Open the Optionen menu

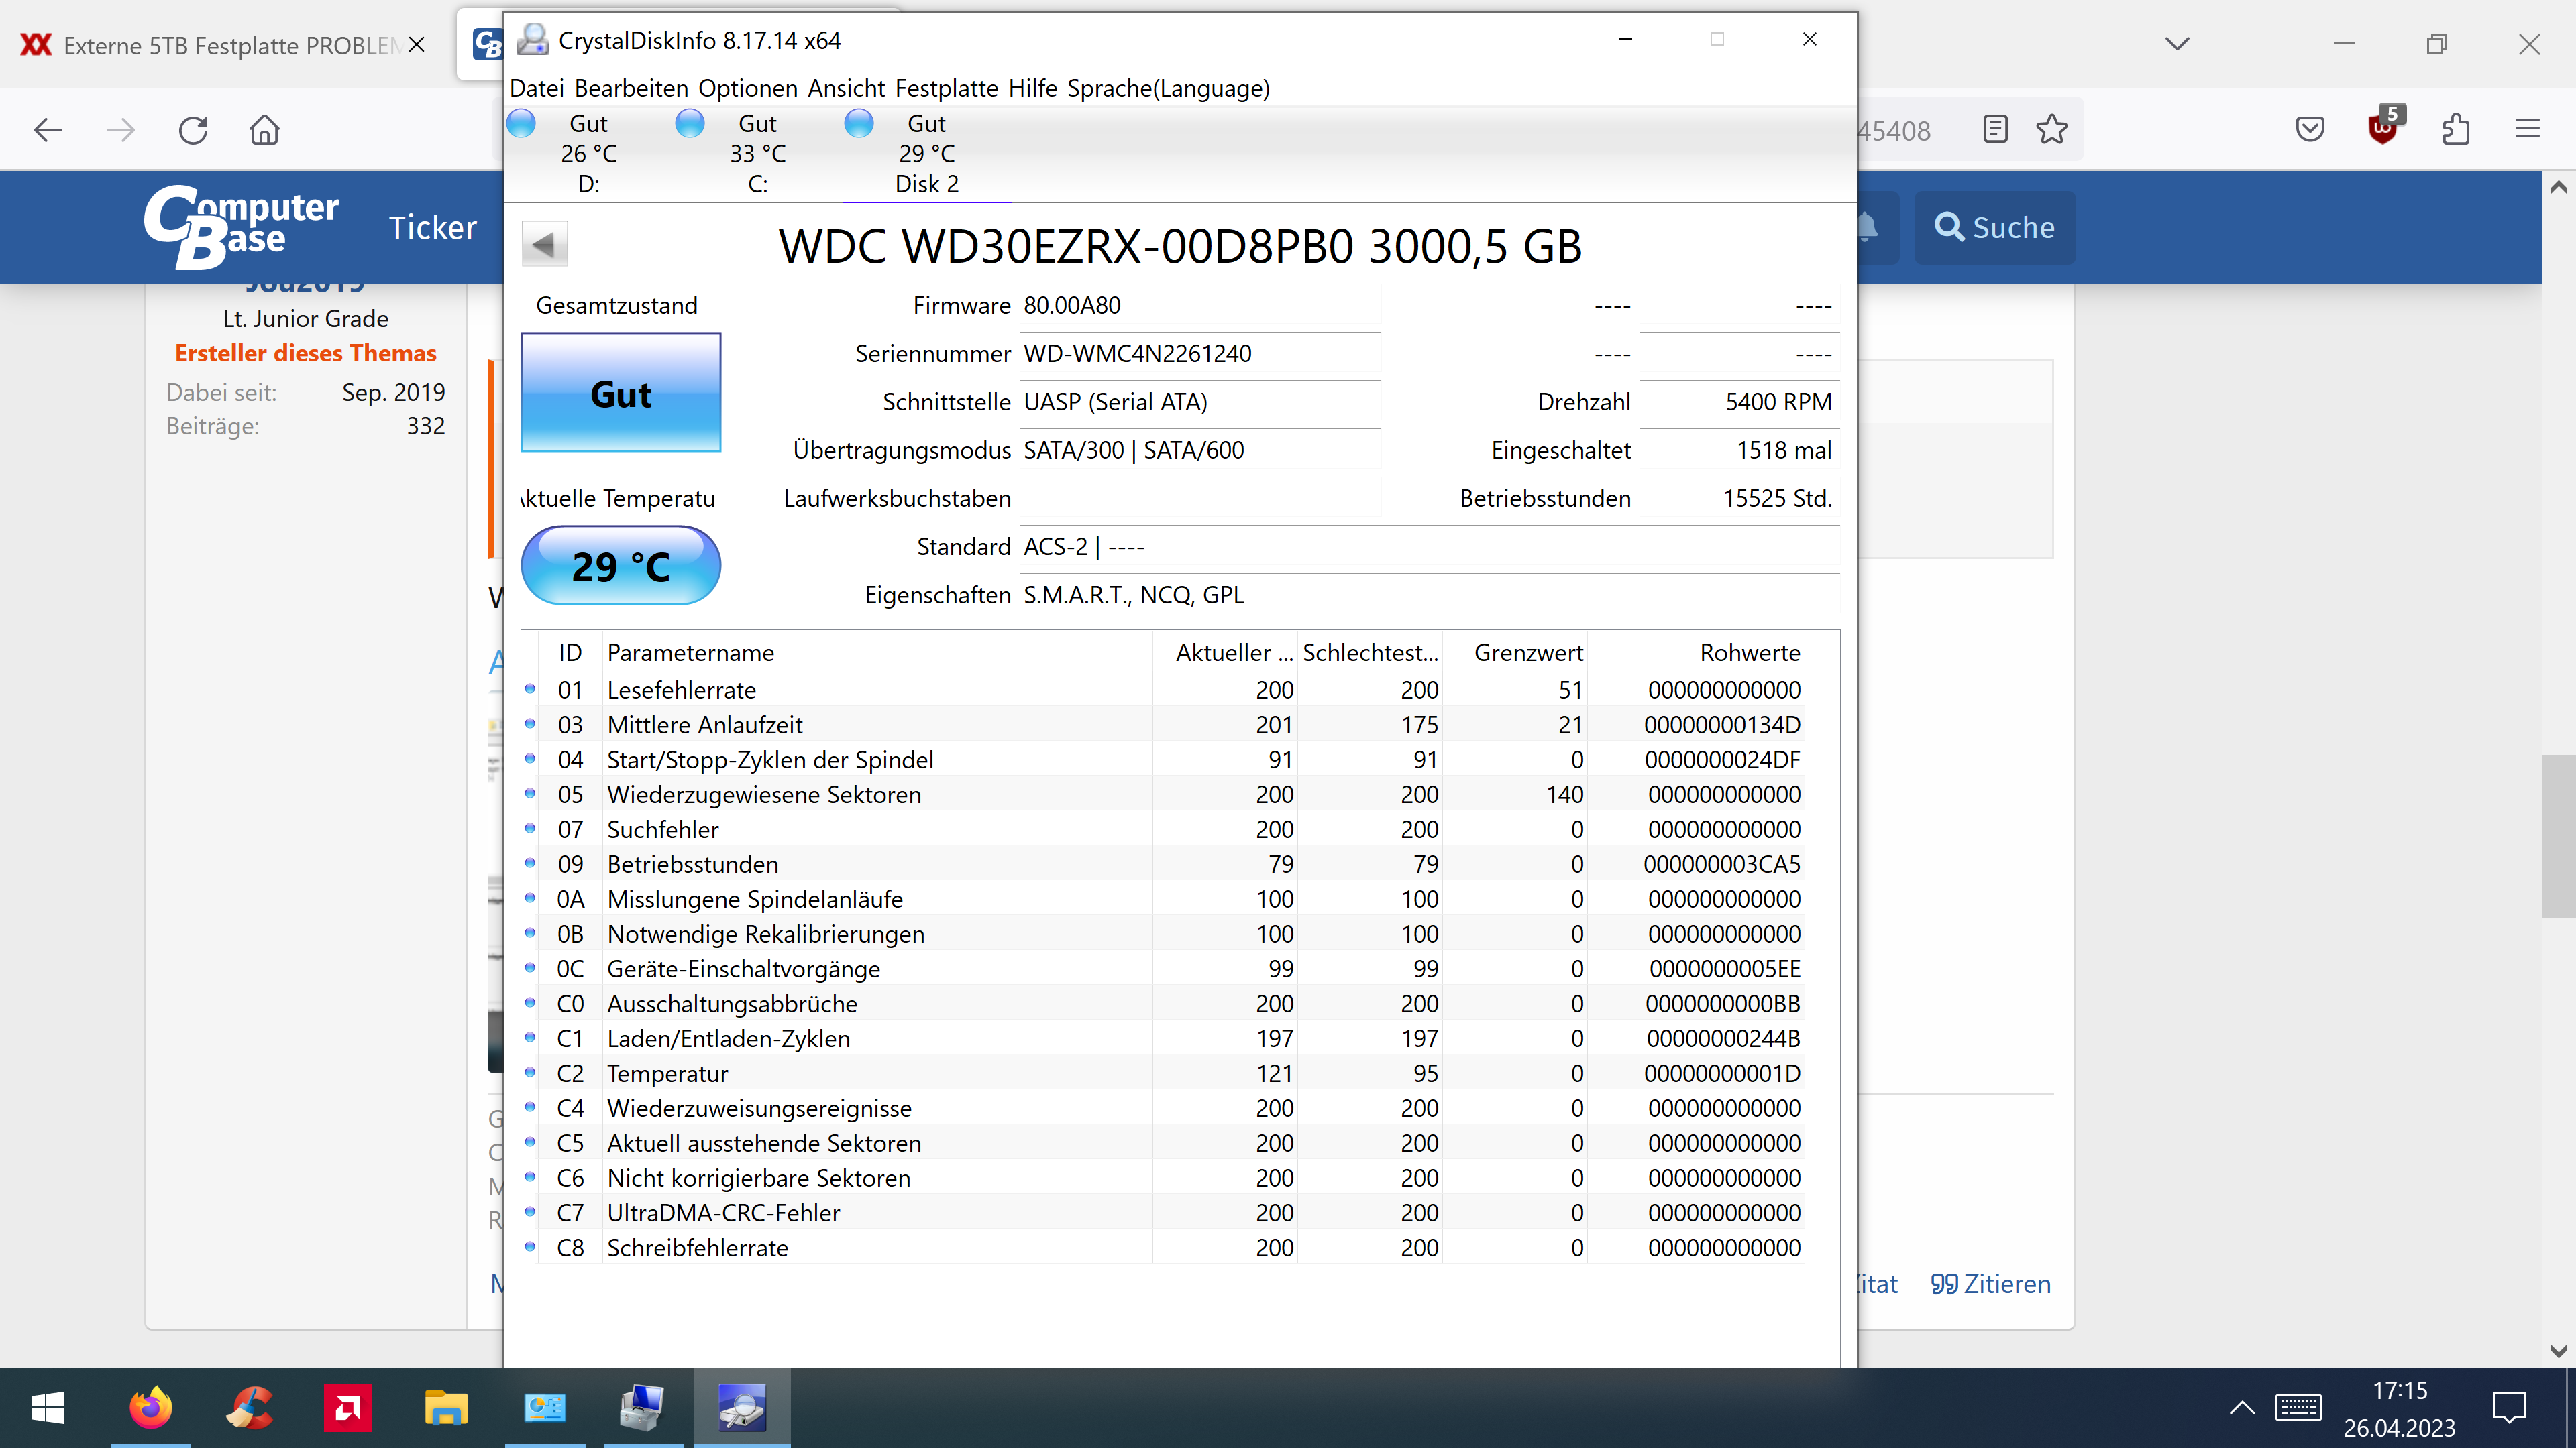pyautogui.click(x=747, y=88)
